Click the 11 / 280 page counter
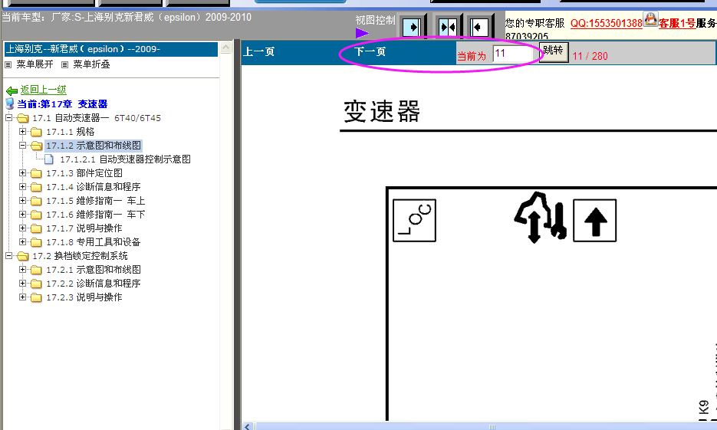This screenshot has height=430, width=717. click(x=590, y=56)
